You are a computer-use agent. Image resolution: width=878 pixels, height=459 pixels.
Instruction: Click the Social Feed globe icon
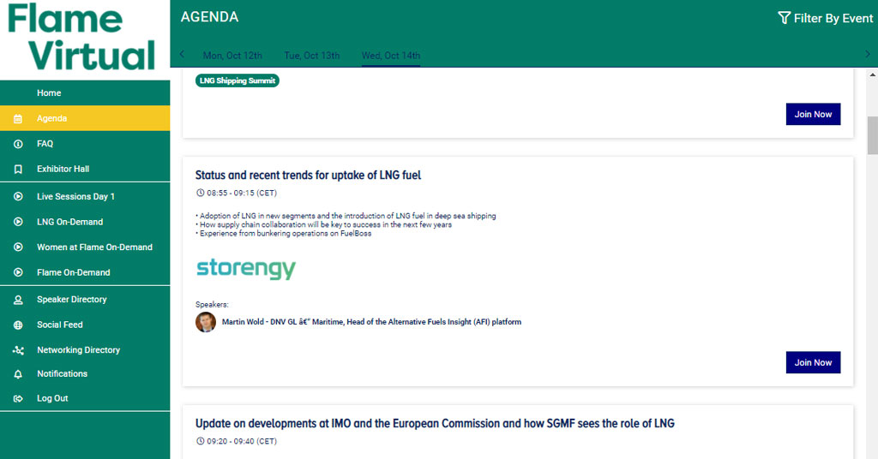18,325
